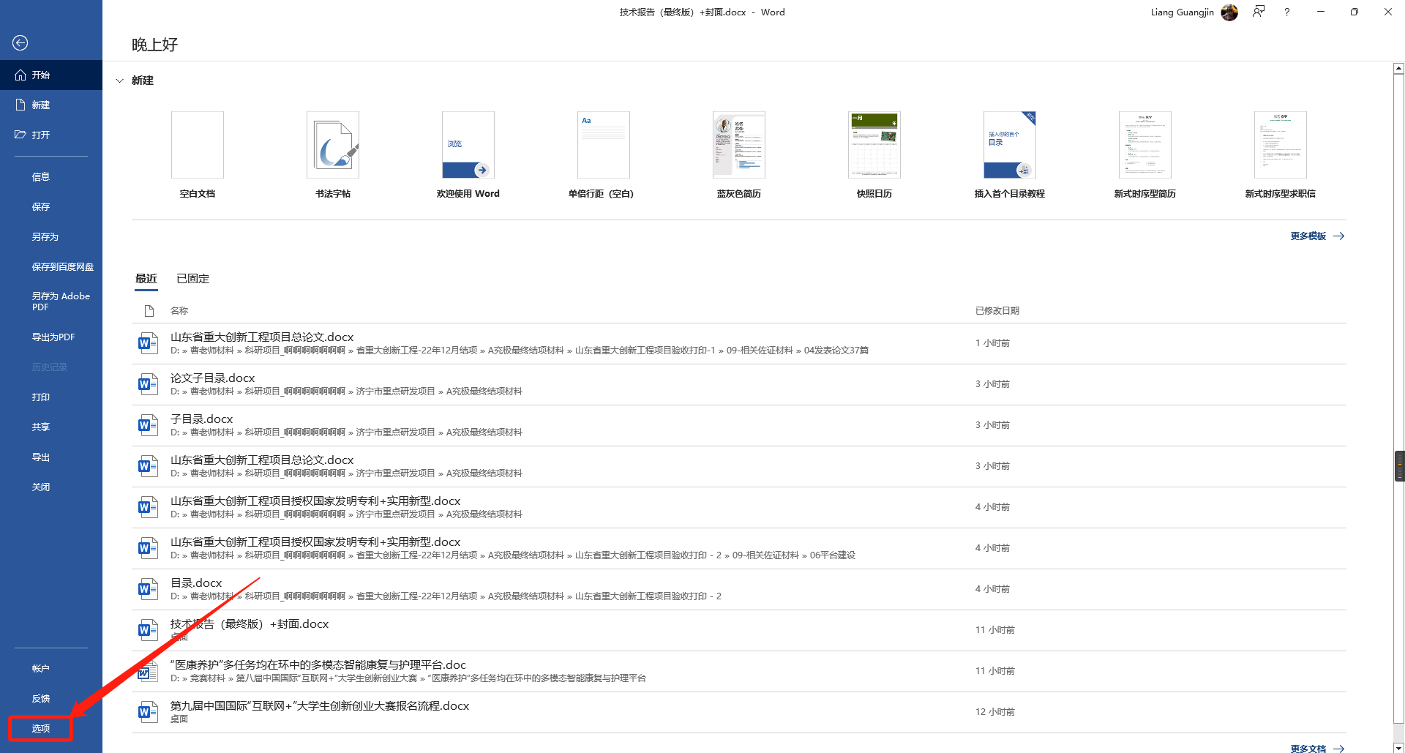
Task: Click the back arrow icon
Action: coord(20,43)
